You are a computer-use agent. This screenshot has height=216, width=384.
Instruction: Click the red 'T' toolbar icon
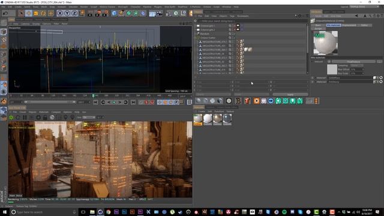[x=247, y=101]
